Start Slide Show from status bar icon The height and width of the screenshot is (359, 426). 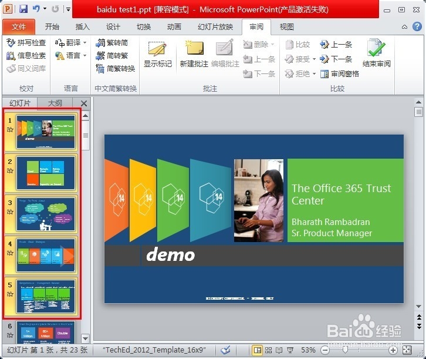pyautogui.click(x=290, y=350)
